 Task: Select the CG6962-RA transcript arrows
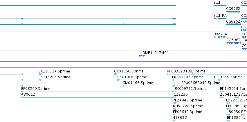(233, 24)
